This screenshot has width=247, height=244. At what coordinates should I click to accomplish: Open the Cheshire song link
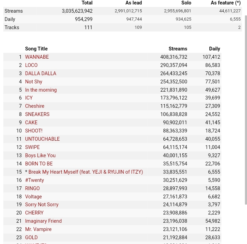[35, 106]
